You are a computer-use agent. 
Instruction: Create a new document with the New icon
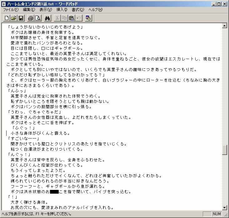pyautogui.click(x=7, y=18)
